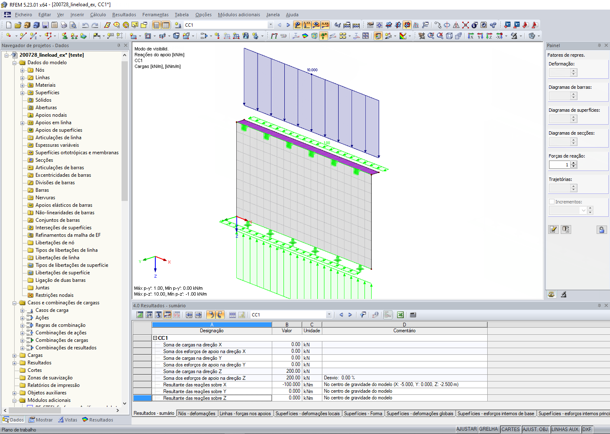Screen dimensions: 610x434
Task: Toggle the support reactions display button
Action: tap(324, 36)
